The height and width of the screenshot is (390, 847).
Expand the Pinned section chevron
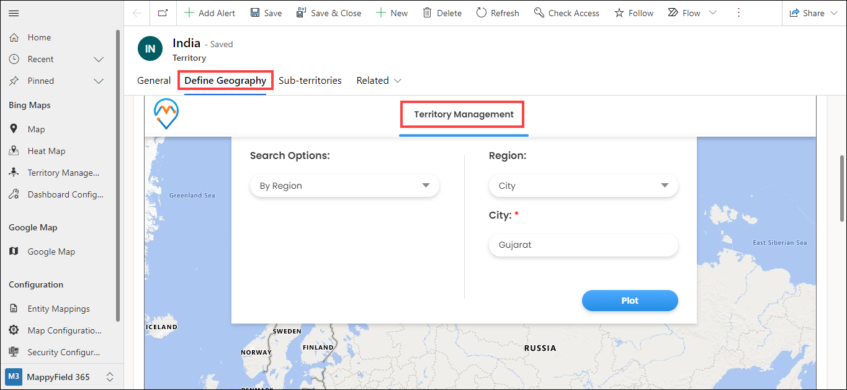point(98,81)
